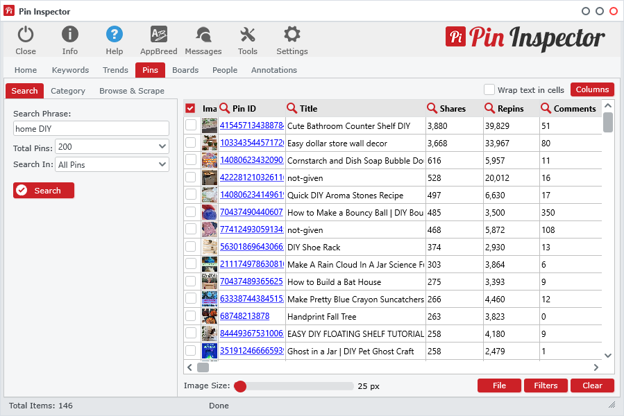Open the Messages toolbar icon
Screen dimensions: 624x416
click(x=203, y=35)
